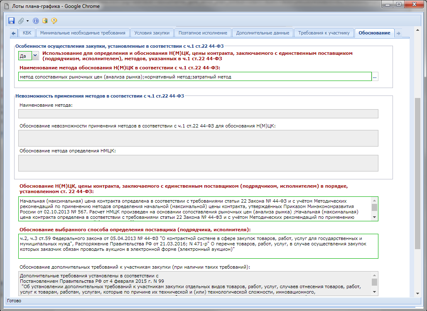
Task: Switch to the КБК tab
Action: 27,33
